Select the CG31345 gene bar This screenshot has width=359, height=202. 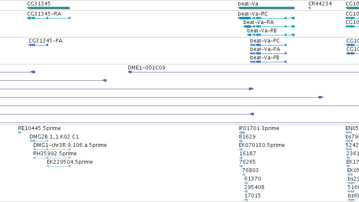[x=49, y=8]
